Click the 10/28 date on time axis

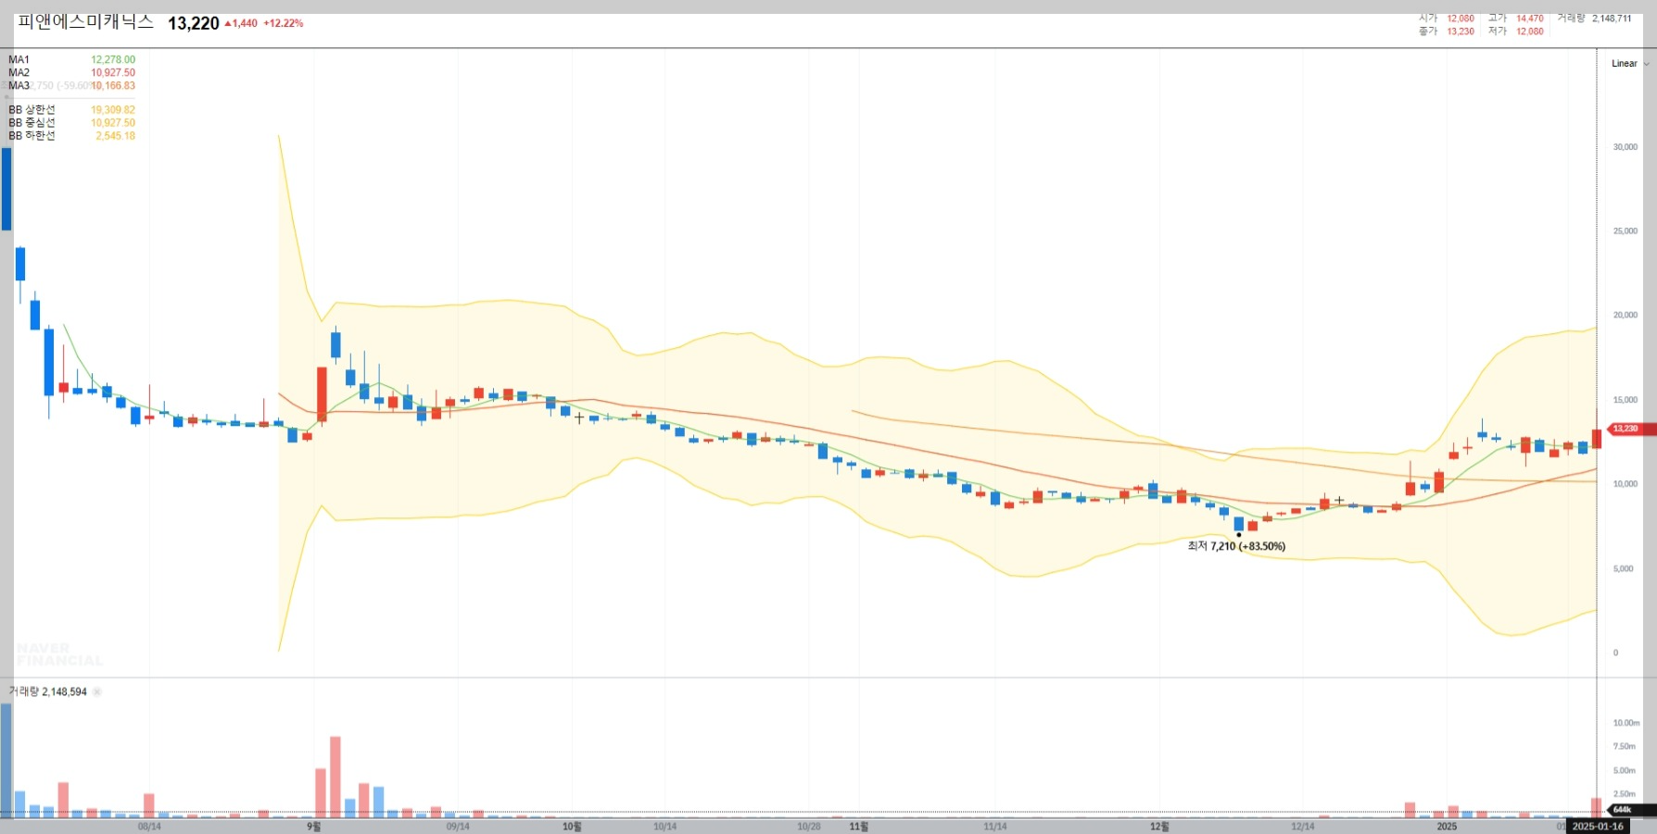pyautogui.click(x=809, y=827)
